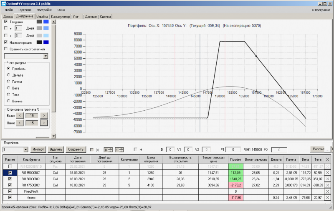Screen dimensions: 334x211
Task: Pick the +1 Дней light blue swatch
Action: tap(46, 28)
